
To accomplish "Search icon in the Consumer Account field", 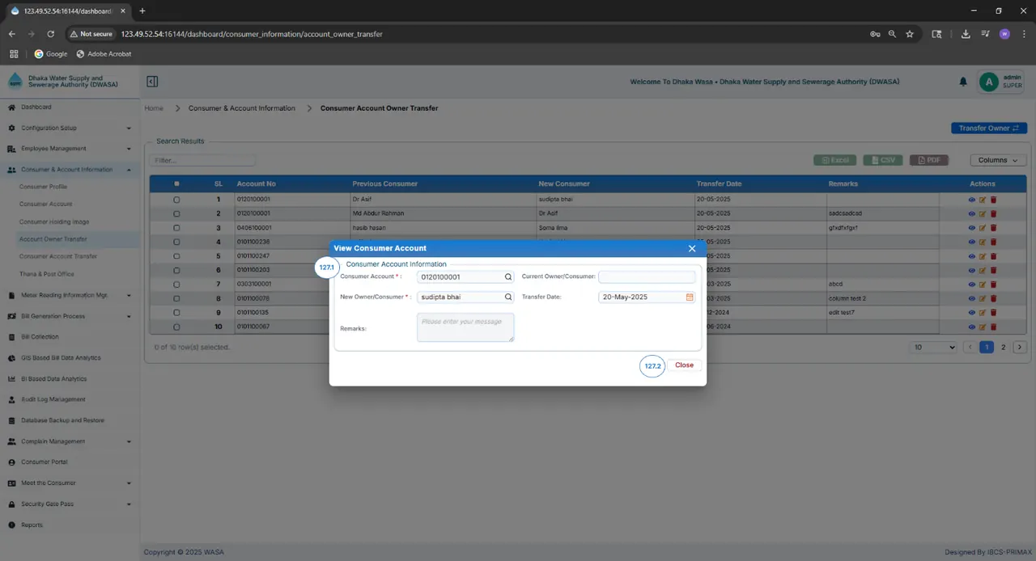I will [x=508, y=276].
